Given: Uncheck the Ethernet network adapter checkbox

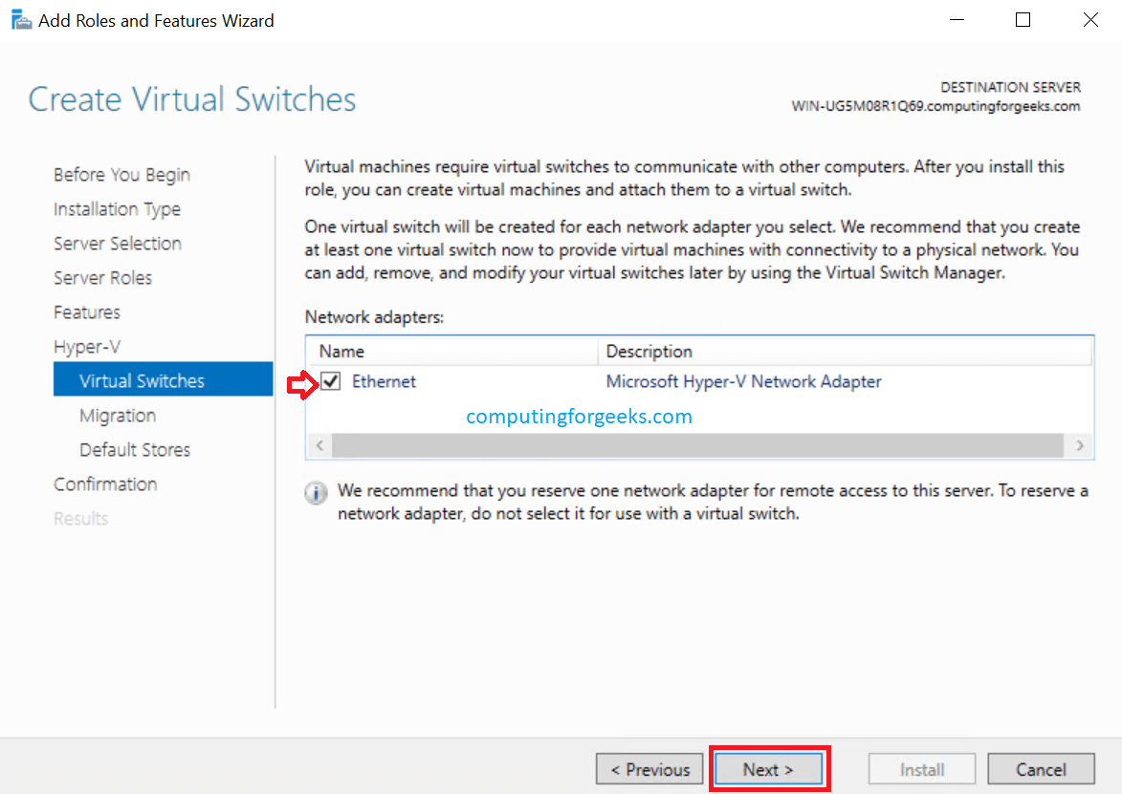Looking at the screenshot, I should 331,381.
